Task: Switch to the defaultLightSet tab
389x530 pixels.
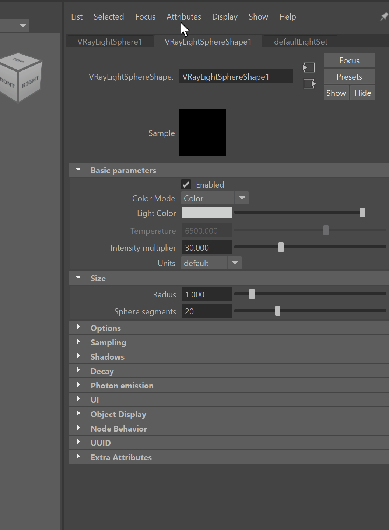Action: 301,42
